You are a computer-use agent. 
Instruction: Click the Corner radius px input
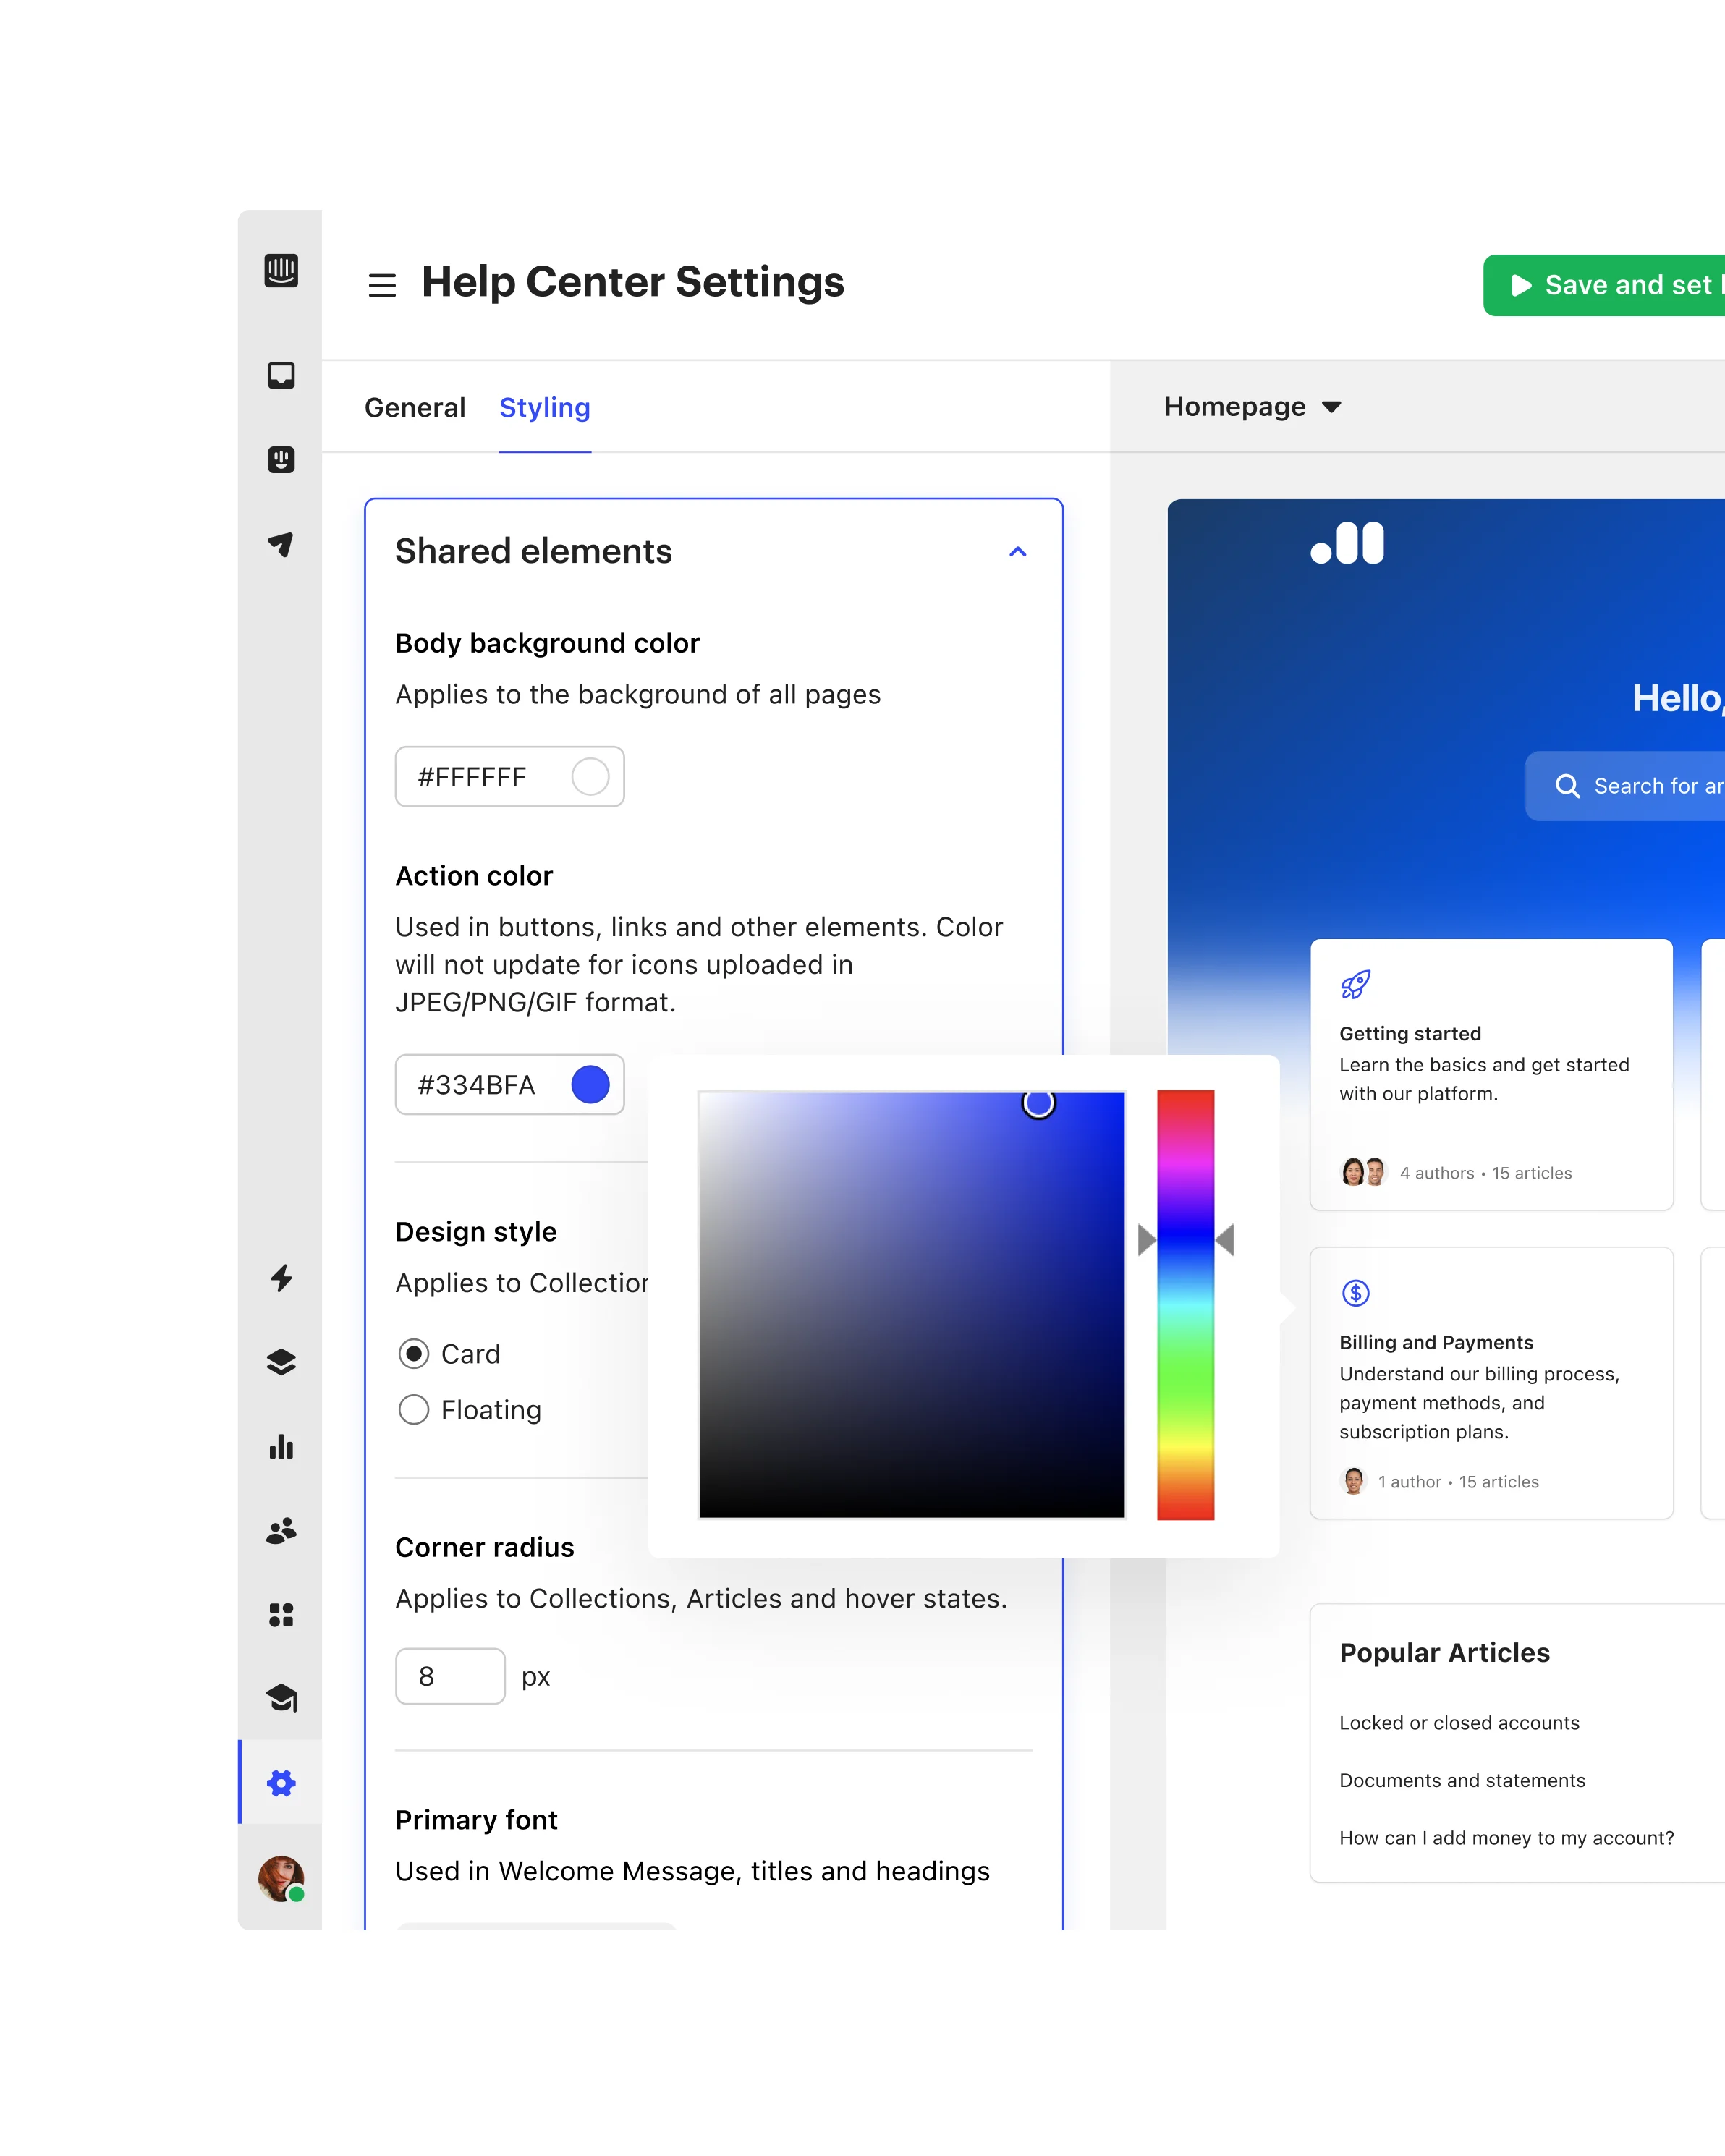point(450,1677)
